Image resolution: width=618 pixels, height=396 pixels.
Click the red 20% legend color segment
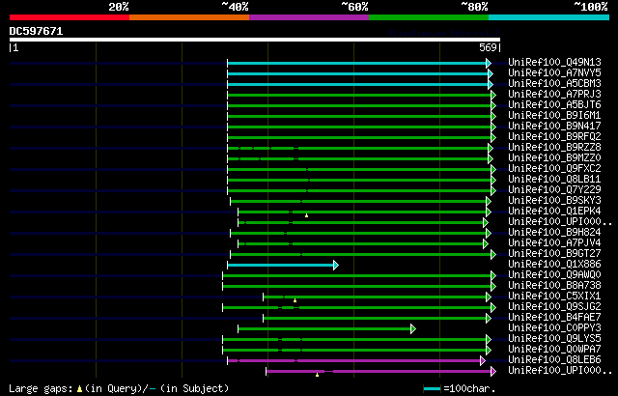click(70, 17)
